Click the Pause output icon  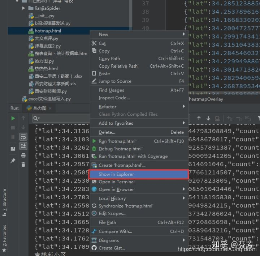point(13,137)
